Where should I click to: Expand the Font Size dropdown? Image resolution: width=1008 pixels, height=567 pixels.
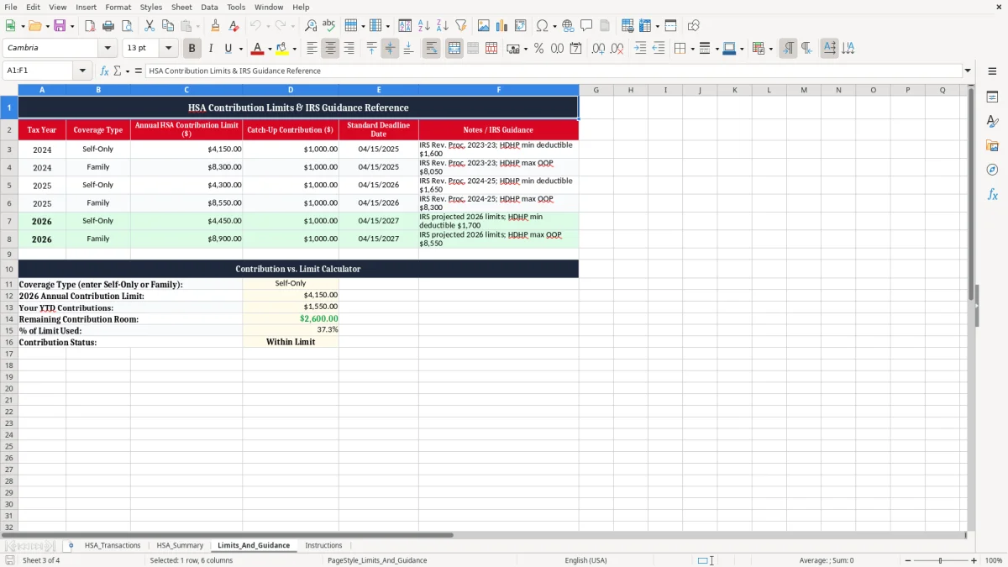point(168,49)
